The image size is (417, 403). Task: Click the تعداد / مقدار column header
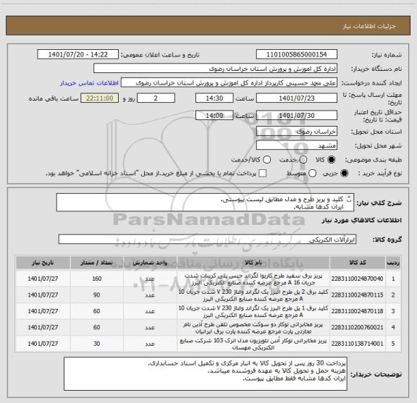(97, 263)
